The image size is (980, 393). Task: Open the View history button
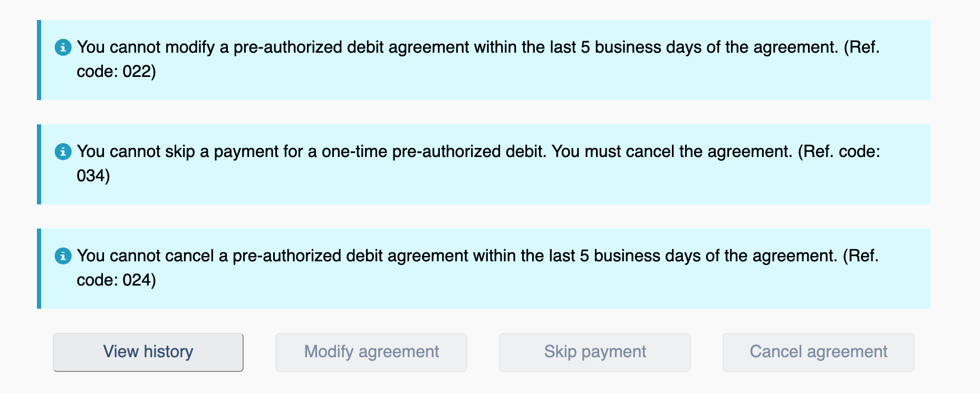(x=148, y=352)
